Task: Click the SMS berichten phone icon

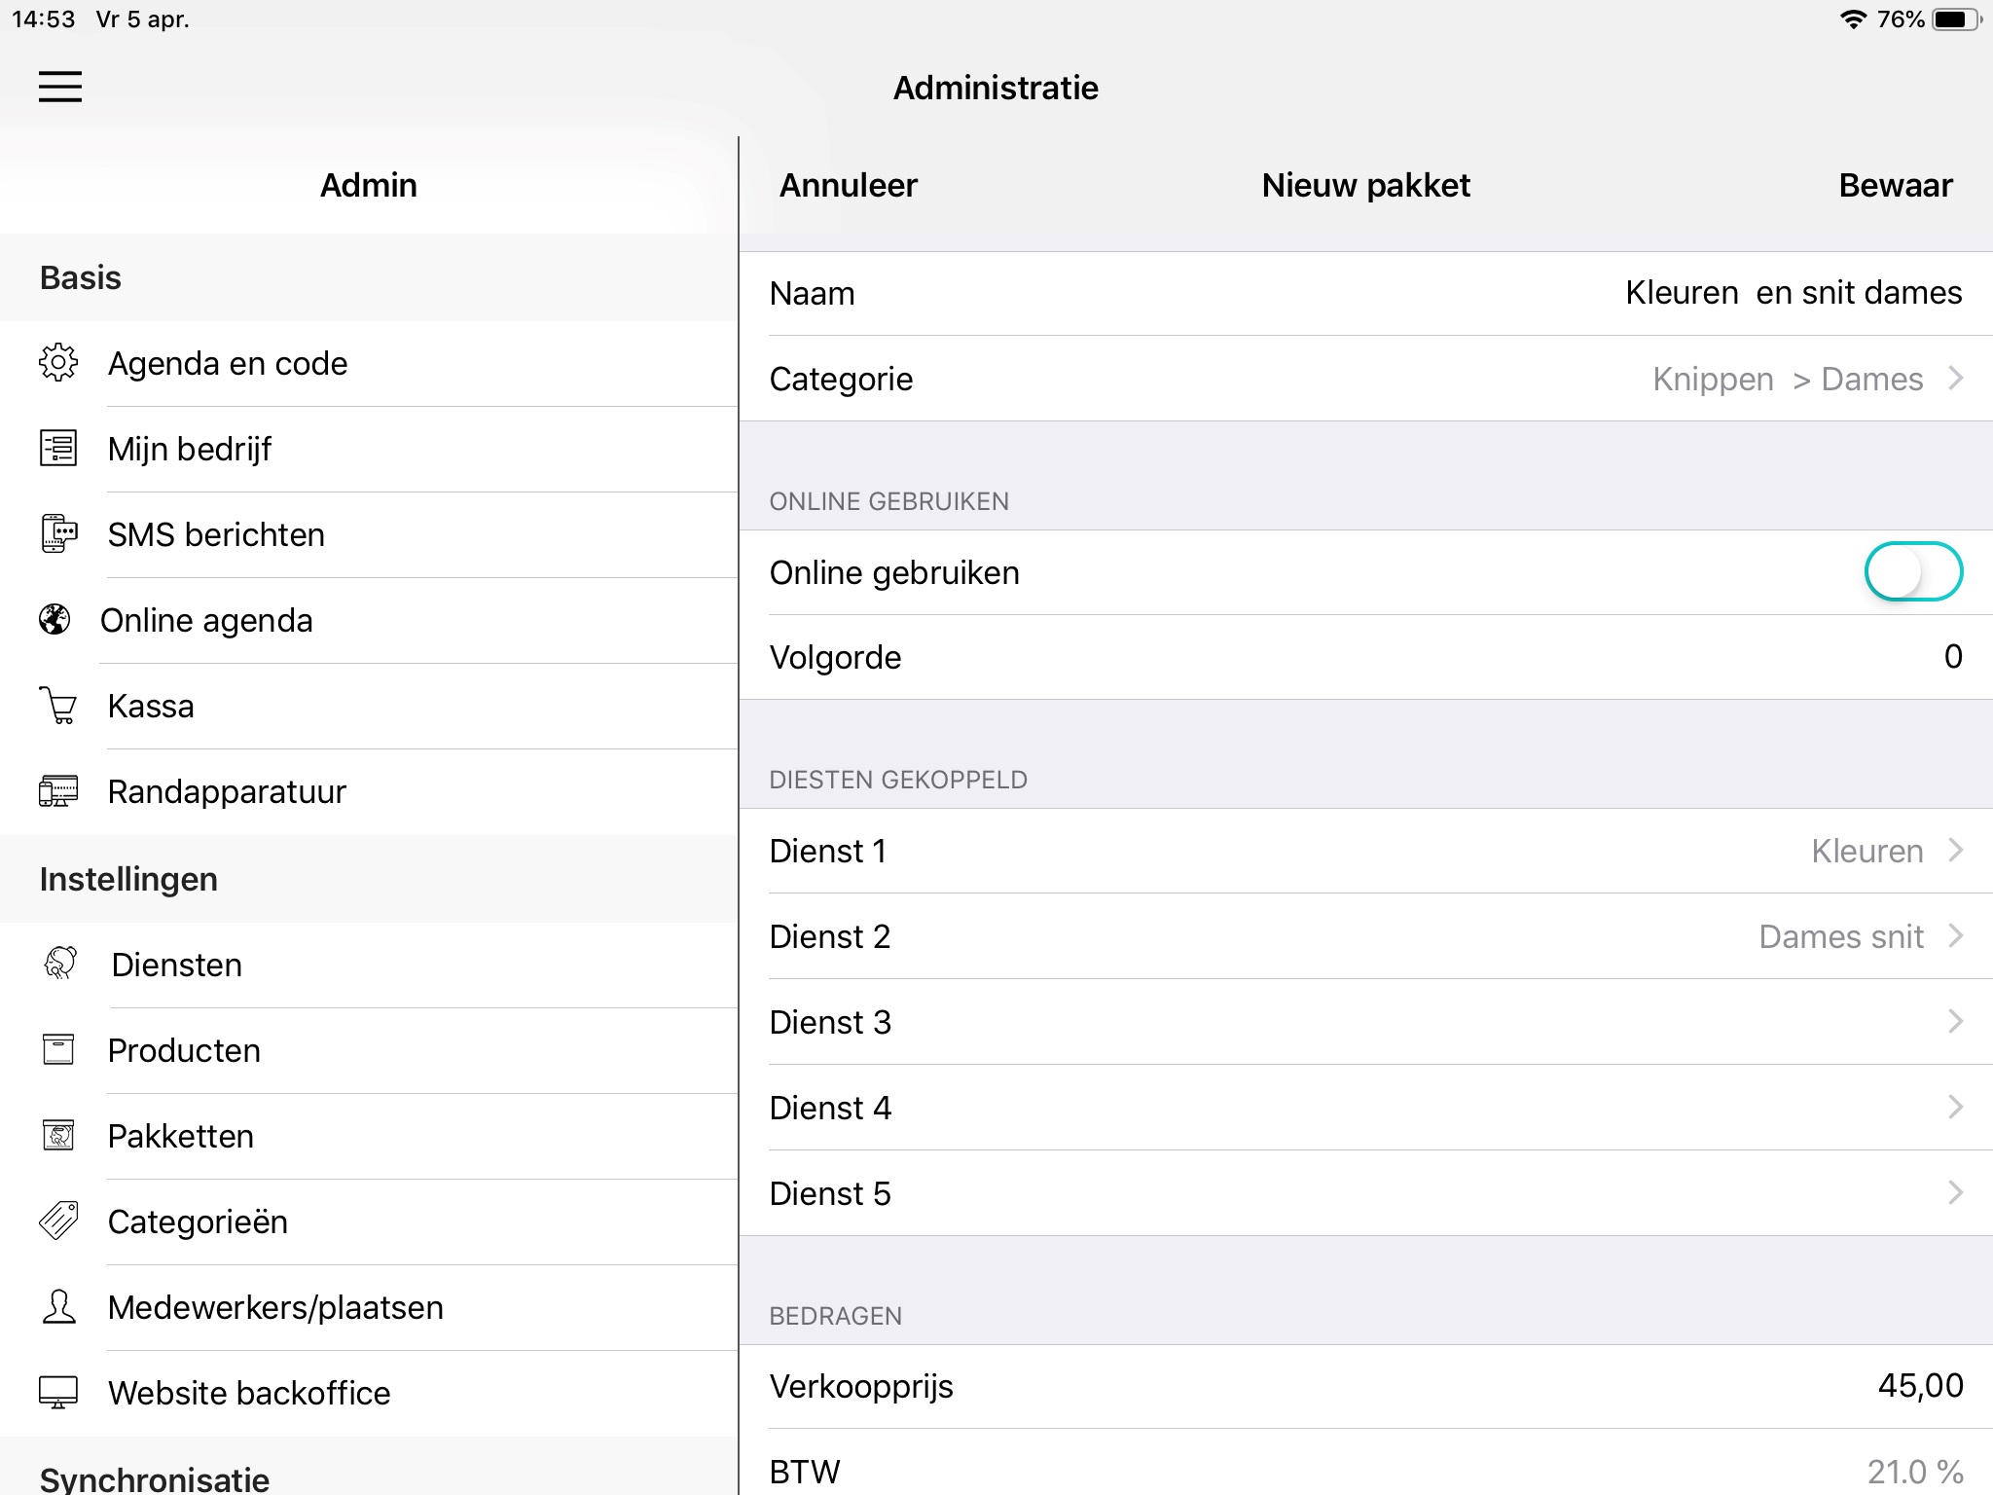Action: click(58, 534)
